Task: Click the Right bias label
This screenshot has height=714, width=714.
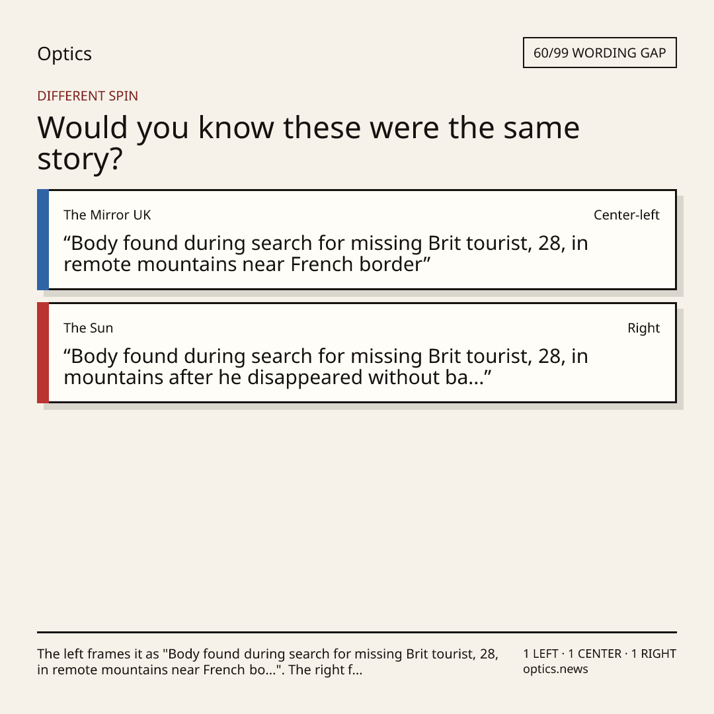Action: (643, 328)
